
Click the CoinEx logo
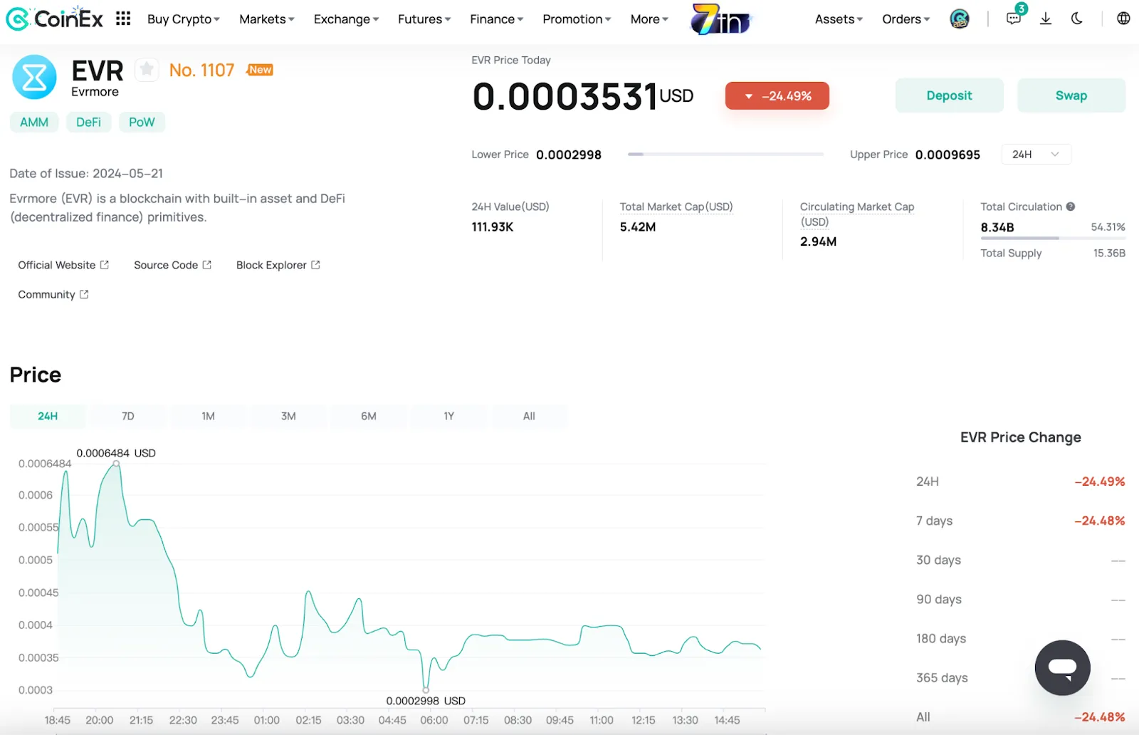(x=54, y=19)
